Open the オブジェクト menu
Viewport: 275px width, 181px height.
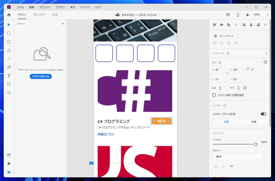click(x=44, y=7)
